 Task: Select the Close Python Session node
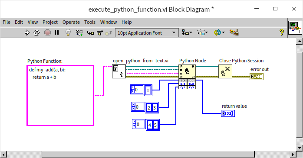[x=225, y=71]
